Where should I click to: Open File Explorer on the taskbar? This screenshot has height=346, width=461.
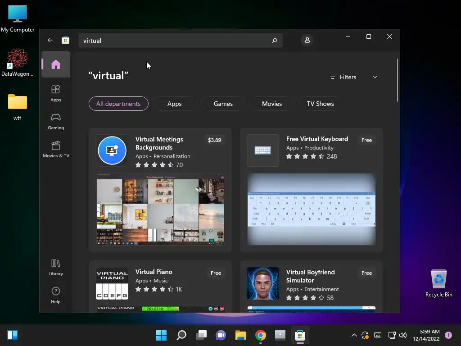coord(241,335)
